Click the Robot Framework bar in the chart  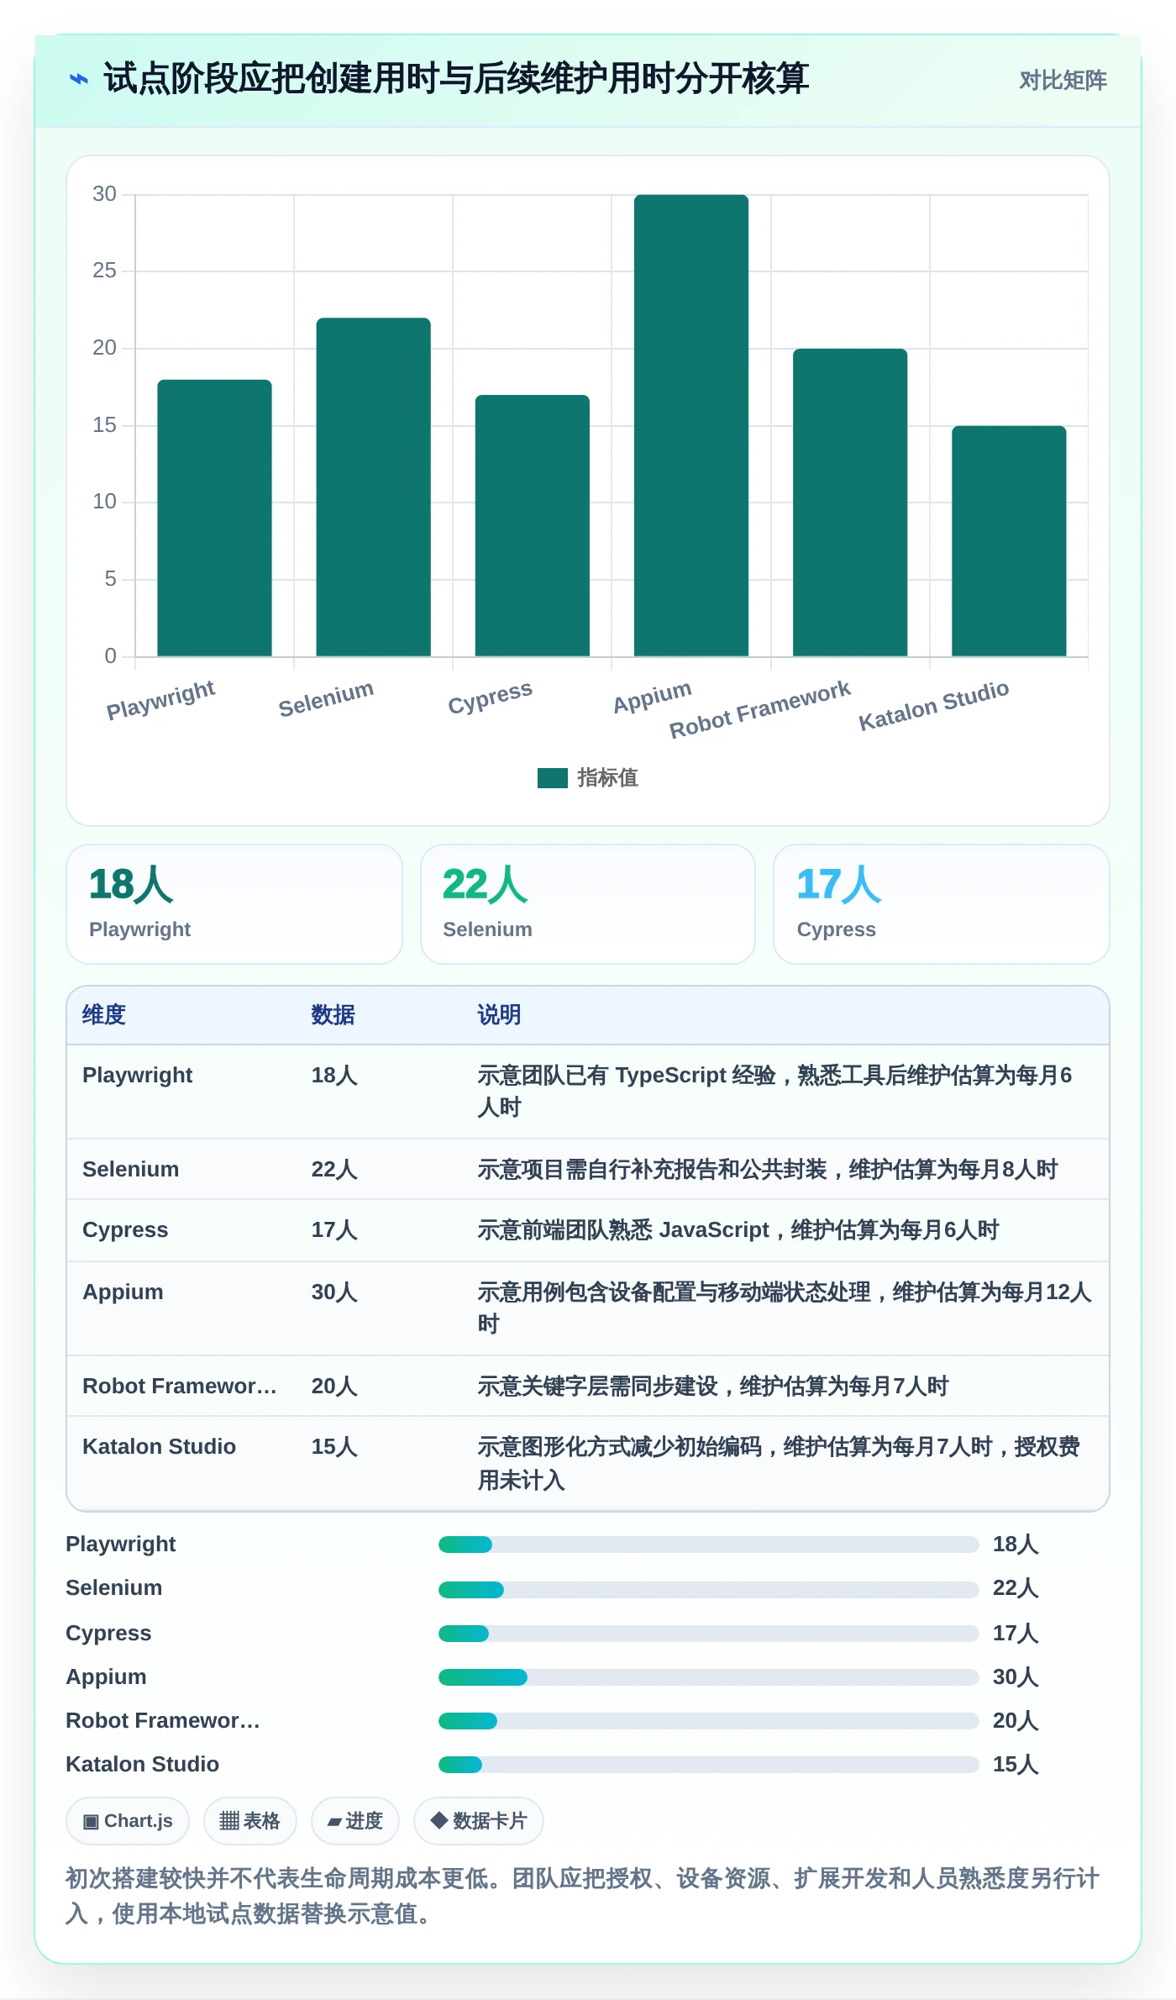pos(850,503)
